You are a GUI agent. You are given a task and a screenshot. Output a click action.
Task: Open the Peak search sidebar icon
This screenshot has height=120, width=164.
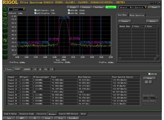click(x=5, y=9)
